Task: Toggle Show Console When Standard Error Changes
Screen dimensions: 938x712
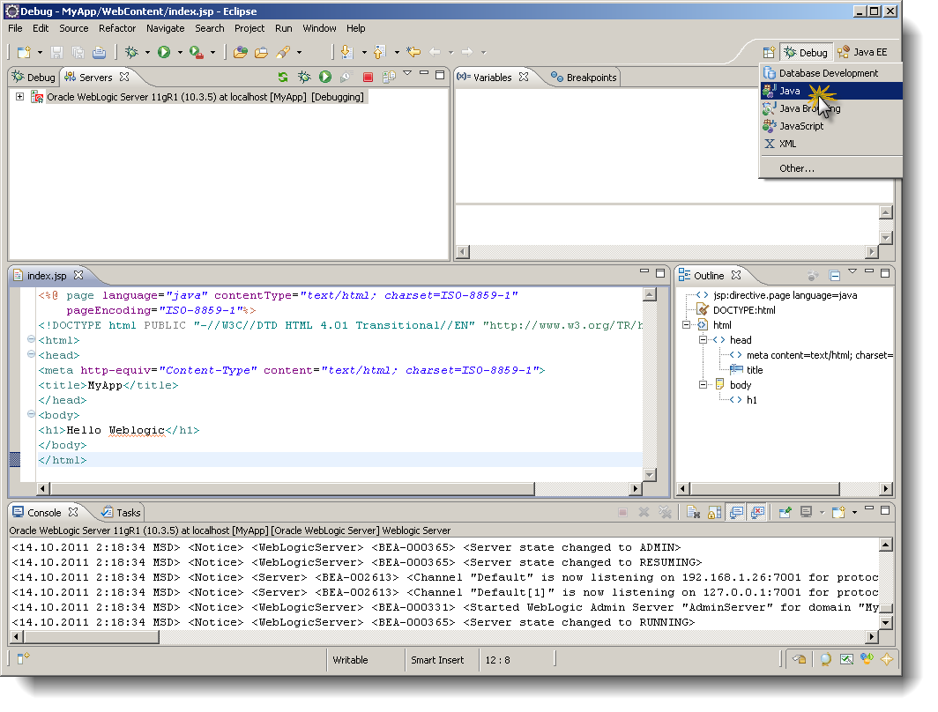Action: pyautogui.click(x=756, y=512)
